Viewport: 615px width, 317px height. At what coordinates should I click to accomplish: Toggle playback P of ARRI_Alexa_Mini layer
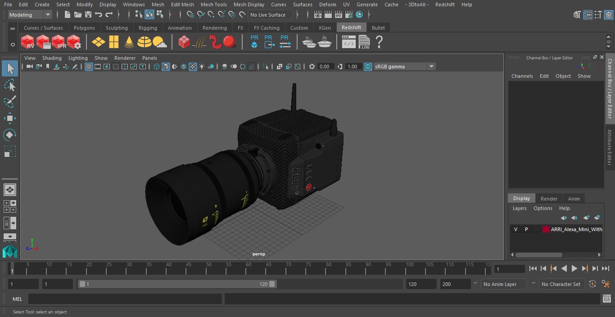(x=526, y=229)
